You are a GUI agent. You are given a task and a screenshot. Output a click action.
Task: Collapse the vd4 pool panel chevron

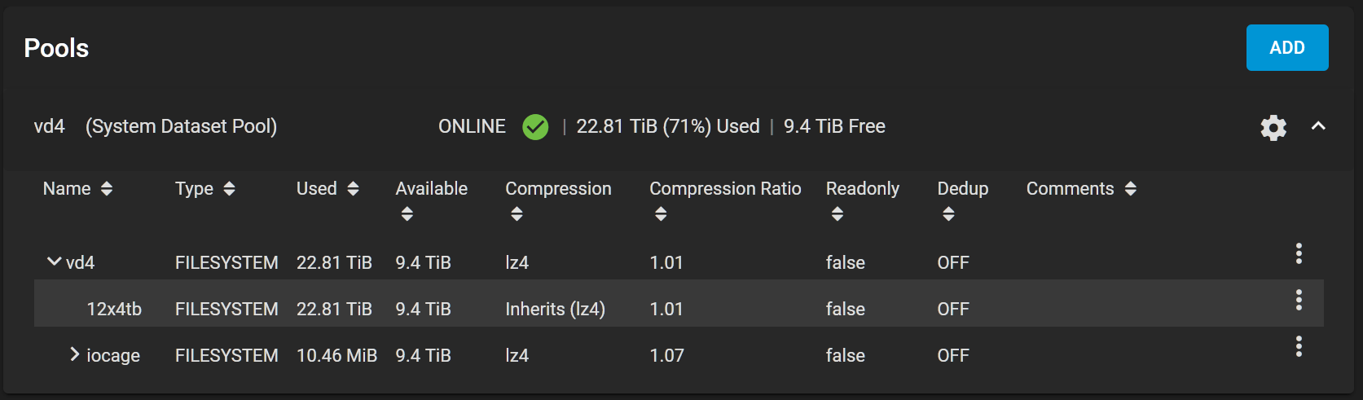(x=1318, y=126)
